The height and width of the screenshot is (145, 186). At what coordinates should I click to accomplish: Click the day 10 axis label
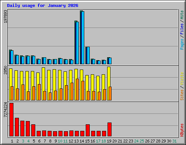[60, 141]
